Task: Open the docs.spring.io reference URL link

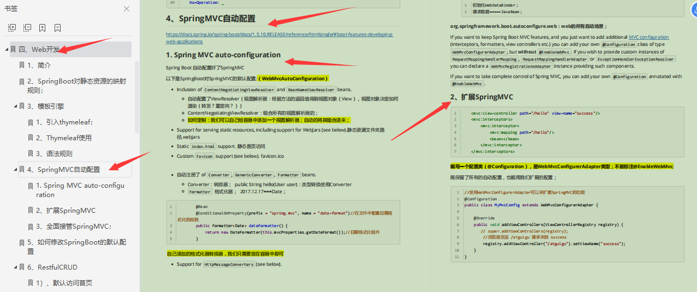Action: click(x=279, y=38)
